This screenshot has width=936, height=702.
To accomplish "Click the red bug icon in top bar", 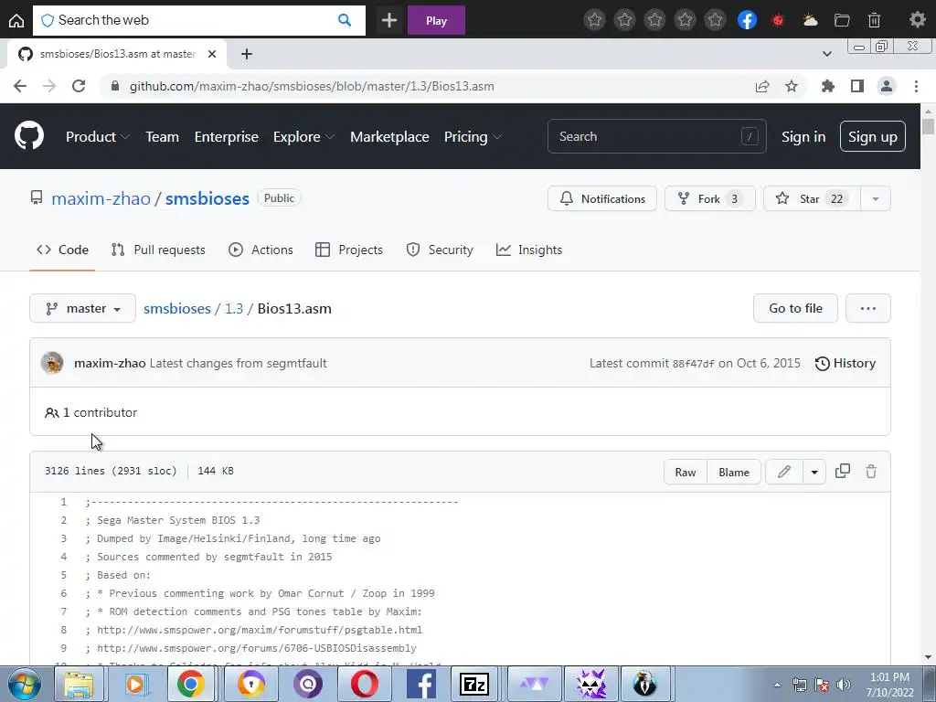I will [x=778, y=20].
